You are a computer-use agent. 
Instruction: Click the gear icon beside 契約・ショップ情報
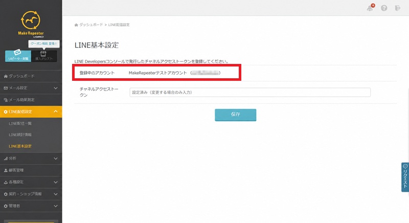pyautogui.click(x=6, y=194)
